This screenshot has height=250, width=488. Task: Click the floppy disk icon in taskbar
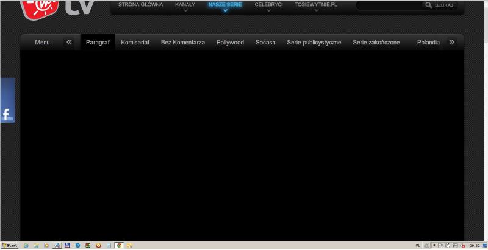point(67,245)
